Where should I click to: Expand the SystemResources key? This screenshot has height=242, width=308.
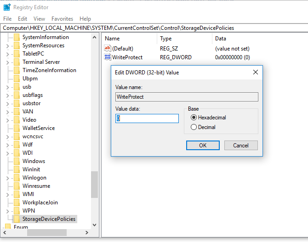pyautogui.click(x=7, y=46)
